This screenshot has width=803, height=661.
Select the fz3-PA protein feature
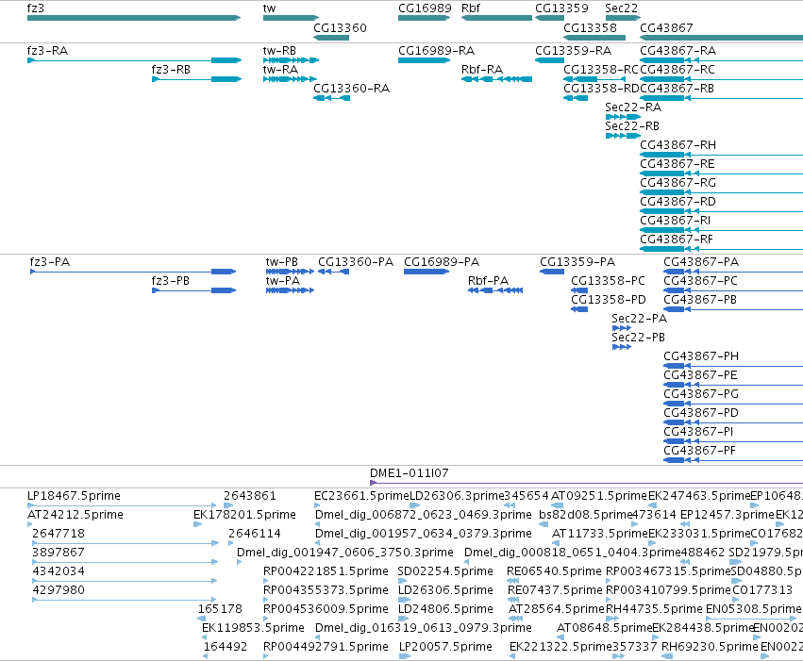pos(133,272)
